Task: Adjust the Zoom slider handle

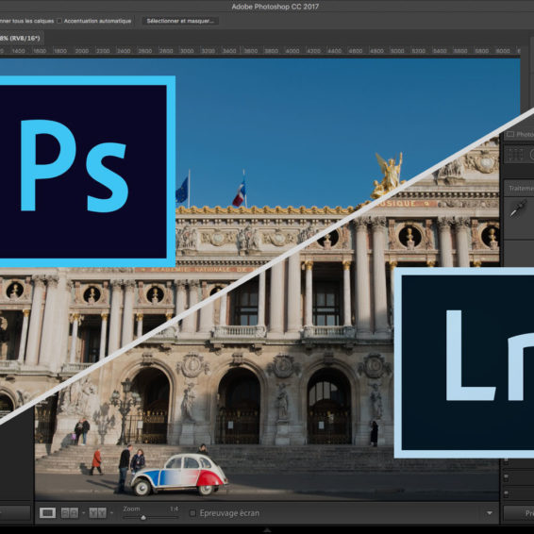Action: click(143, 518)
